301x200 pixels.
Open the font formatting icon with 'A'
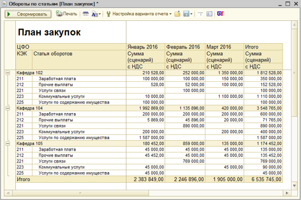pyautogui.click(x=94, y=14)
